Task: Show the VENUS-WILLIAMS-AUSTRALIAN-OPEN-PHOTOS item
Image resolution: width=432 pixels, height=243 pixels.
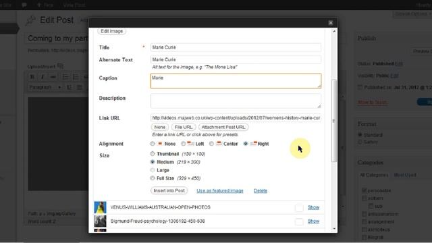Action: click(313, 207)
